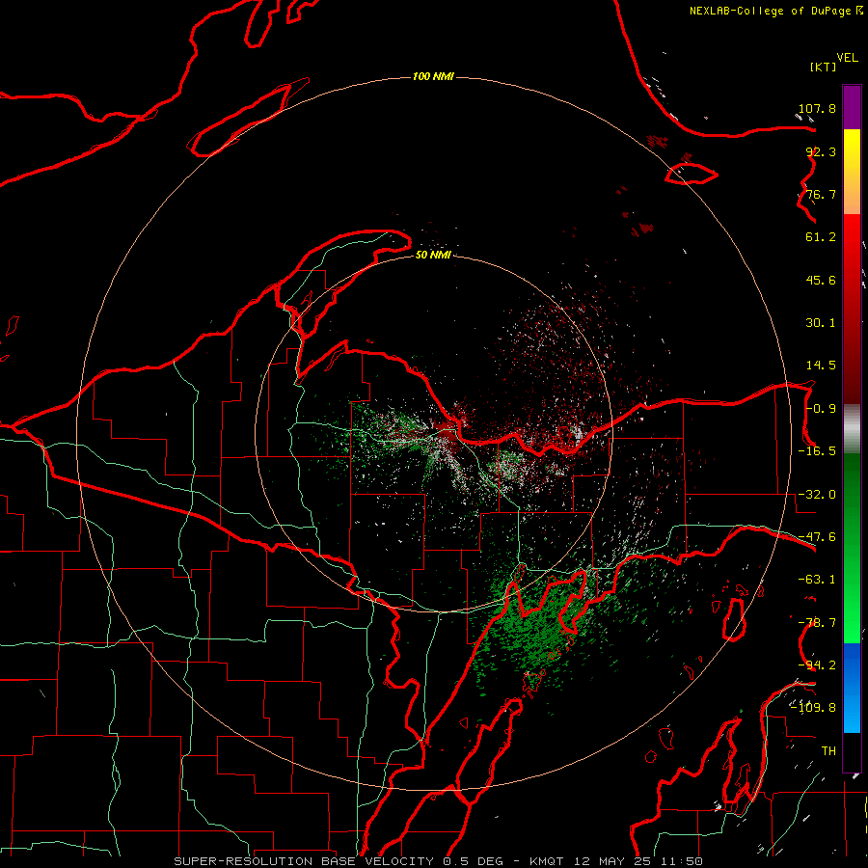Screen dimensions: 868x868
Task: Click the '[KT]' units label
Action: [823, 67]
